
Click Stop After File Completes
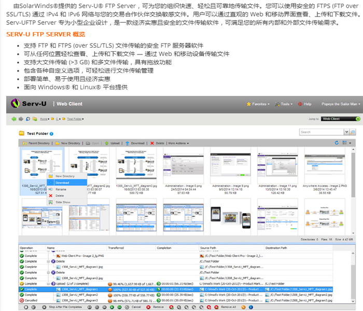[x=62, y=307]
